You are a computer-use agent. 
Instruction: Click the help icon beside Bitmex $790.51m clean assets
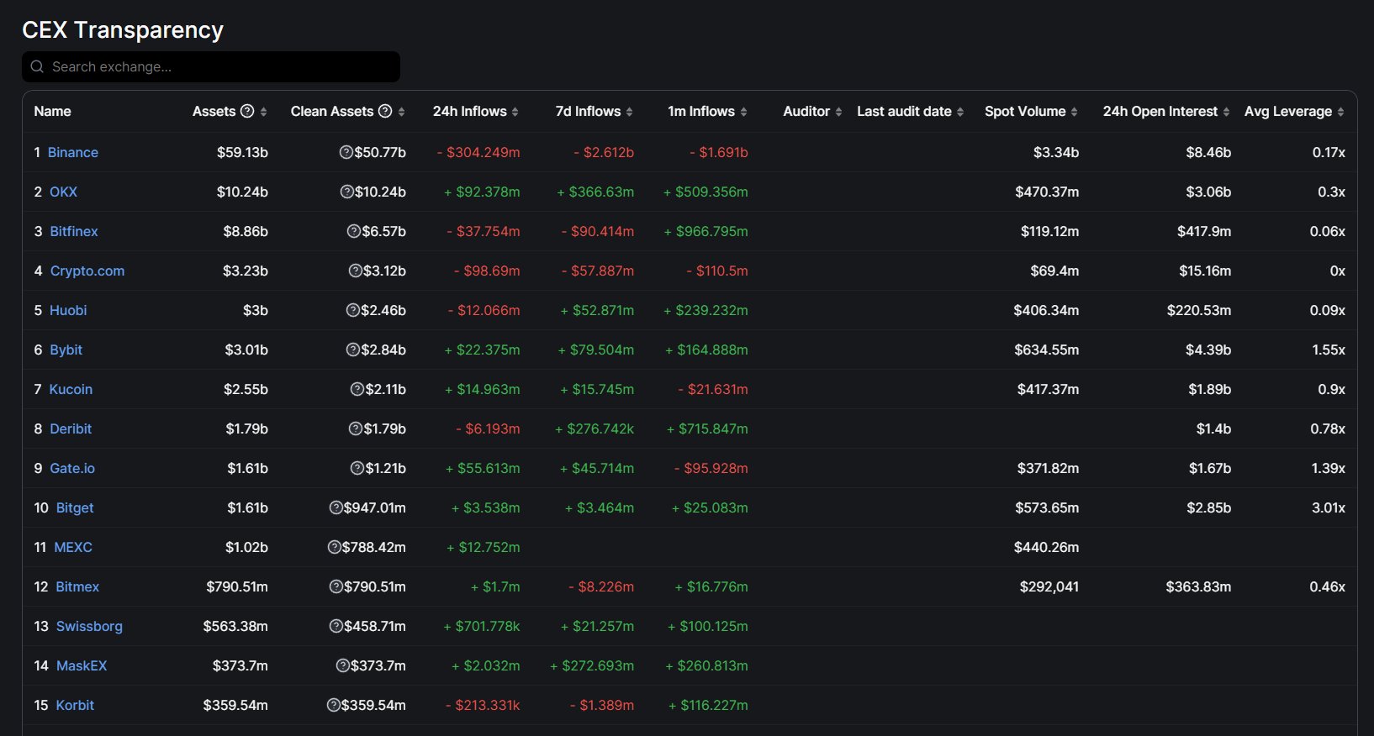(336, 586)
